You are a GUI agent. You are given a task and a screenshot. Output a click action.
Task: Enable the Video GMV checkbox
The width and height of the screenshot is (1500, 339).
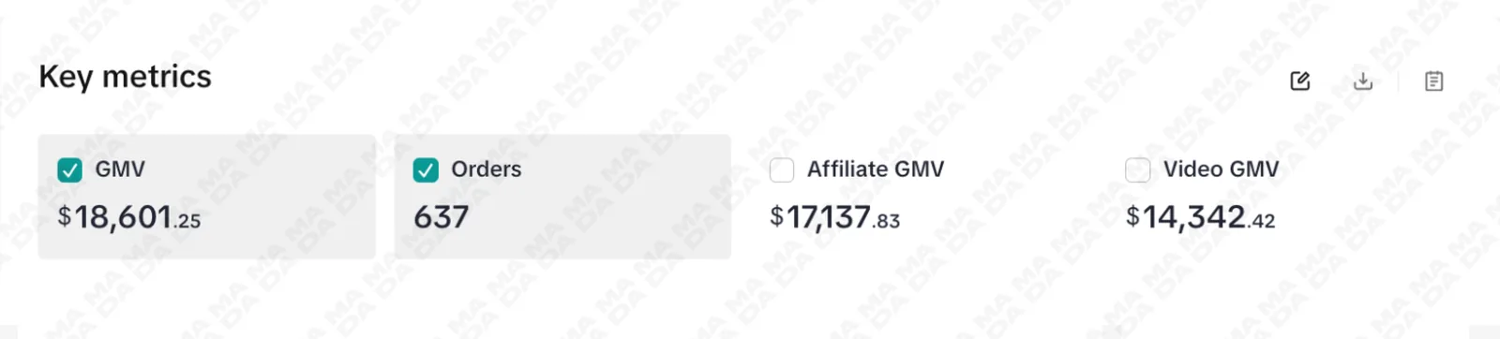(x=1137, y=169)
